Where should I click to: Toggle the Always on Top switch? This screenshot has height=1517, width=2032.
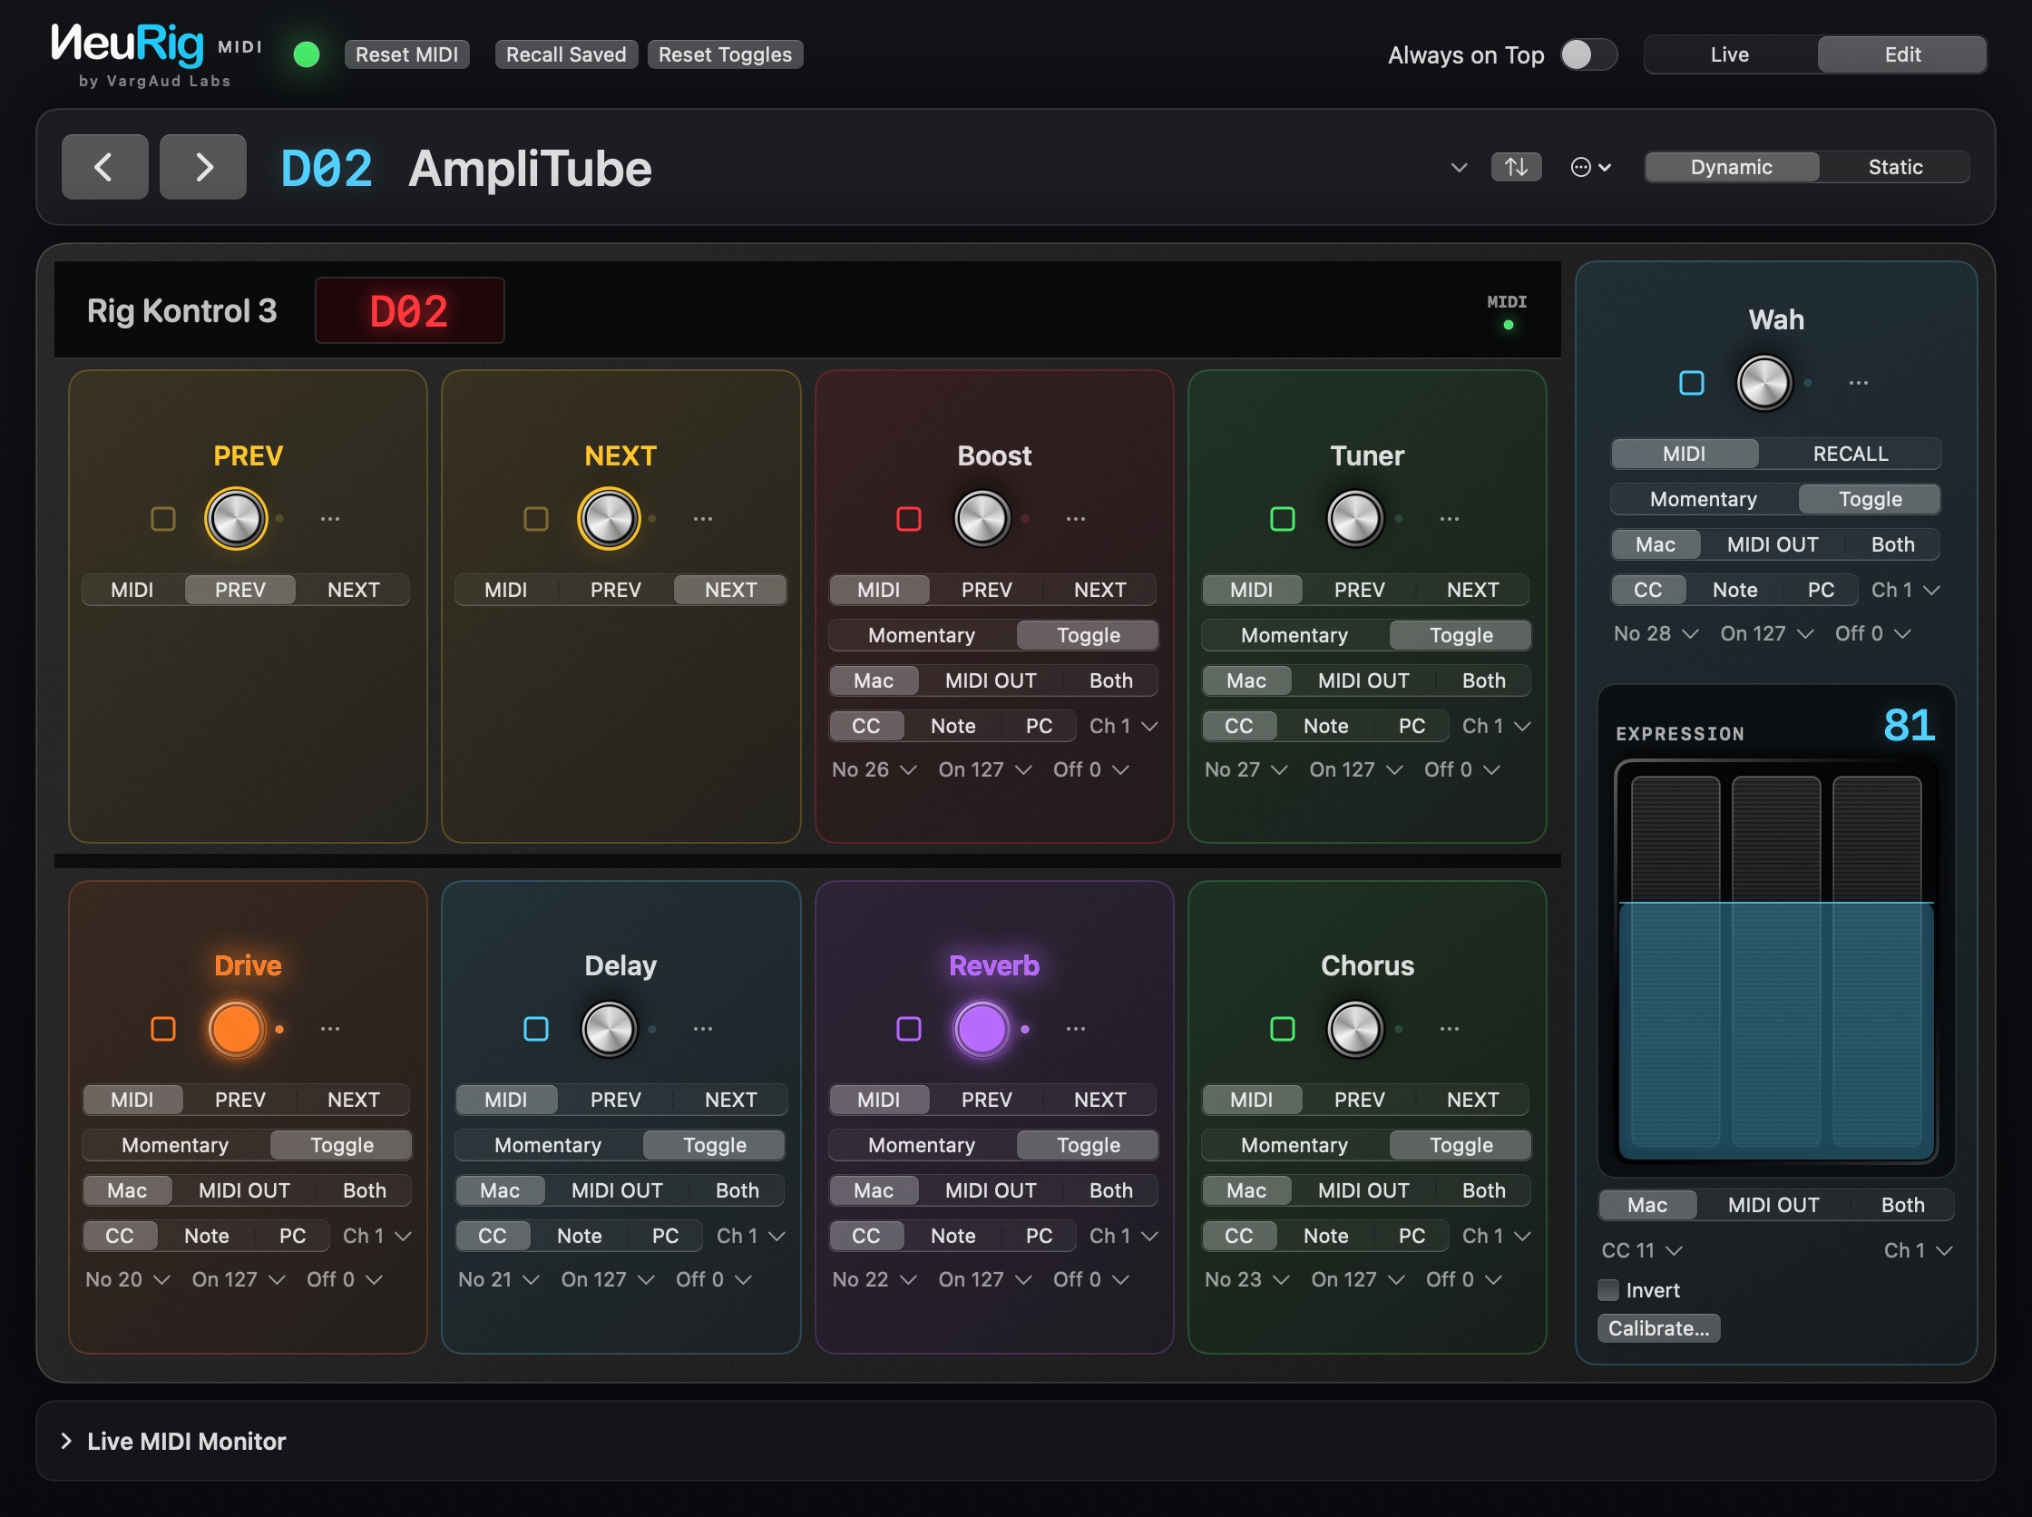click(1588, 54)
